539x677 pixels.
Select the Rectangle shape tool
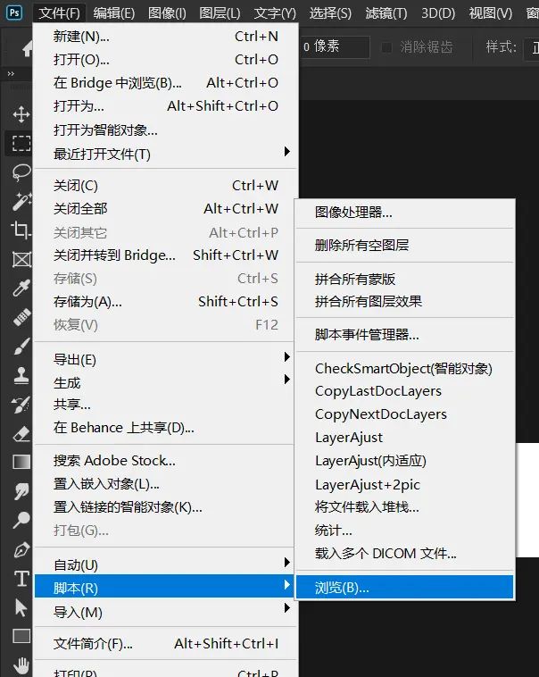coord(21,636)
